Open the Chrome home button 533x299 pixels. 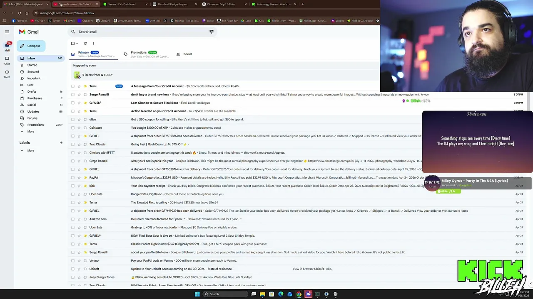click(x=27, y=13)
